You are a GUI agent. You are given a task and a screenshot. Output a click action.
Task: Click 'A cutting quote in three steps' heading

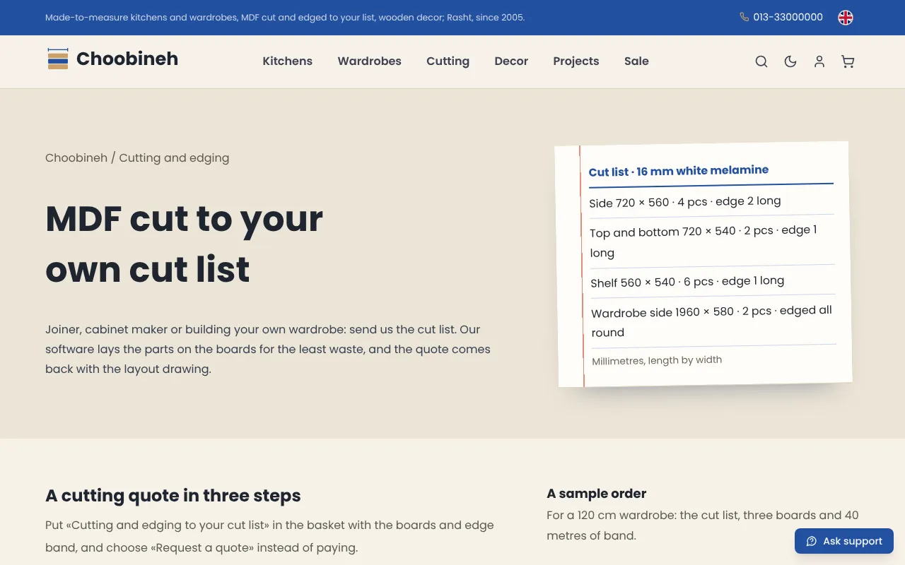tap(173, 496)
